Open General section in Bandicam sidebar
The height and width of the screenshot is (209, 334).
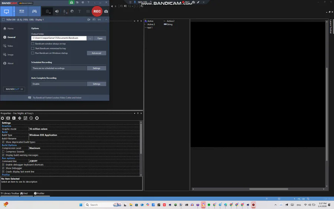point(9,37)
